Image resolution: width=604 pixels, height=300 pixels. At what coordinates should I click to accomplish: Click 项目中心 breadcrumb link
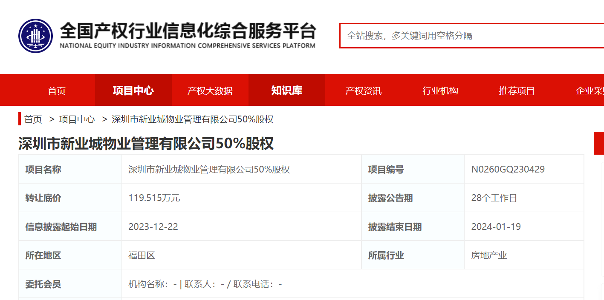[77, 119]
